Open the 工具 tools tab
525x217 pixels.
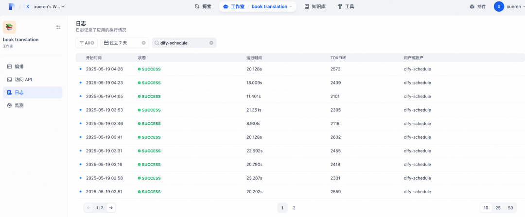click(x=346, y=6)
